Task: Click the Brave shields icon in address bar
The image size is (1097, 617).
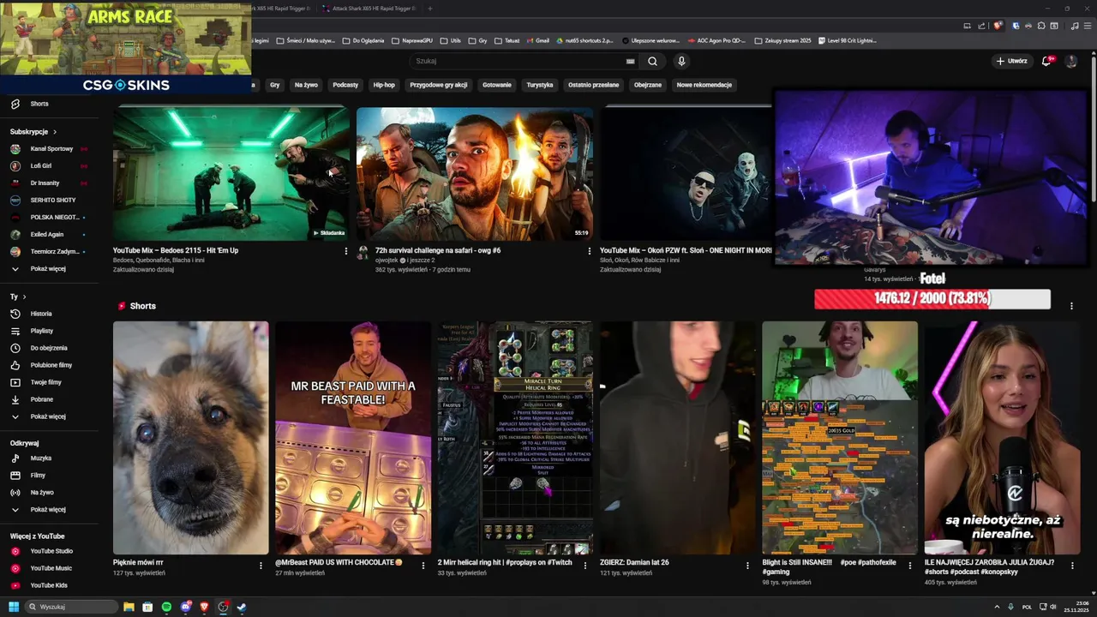Action: (998, 26)
